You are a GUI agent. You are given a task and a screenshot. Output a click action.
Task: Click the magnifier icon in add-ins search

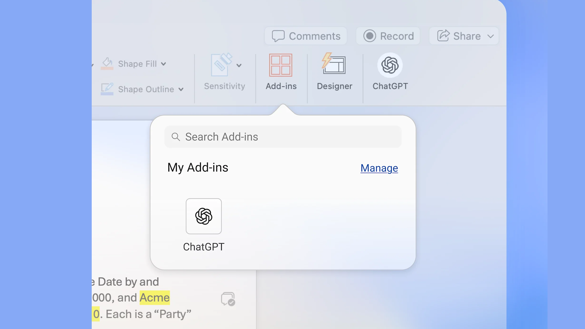pos(176,137)
